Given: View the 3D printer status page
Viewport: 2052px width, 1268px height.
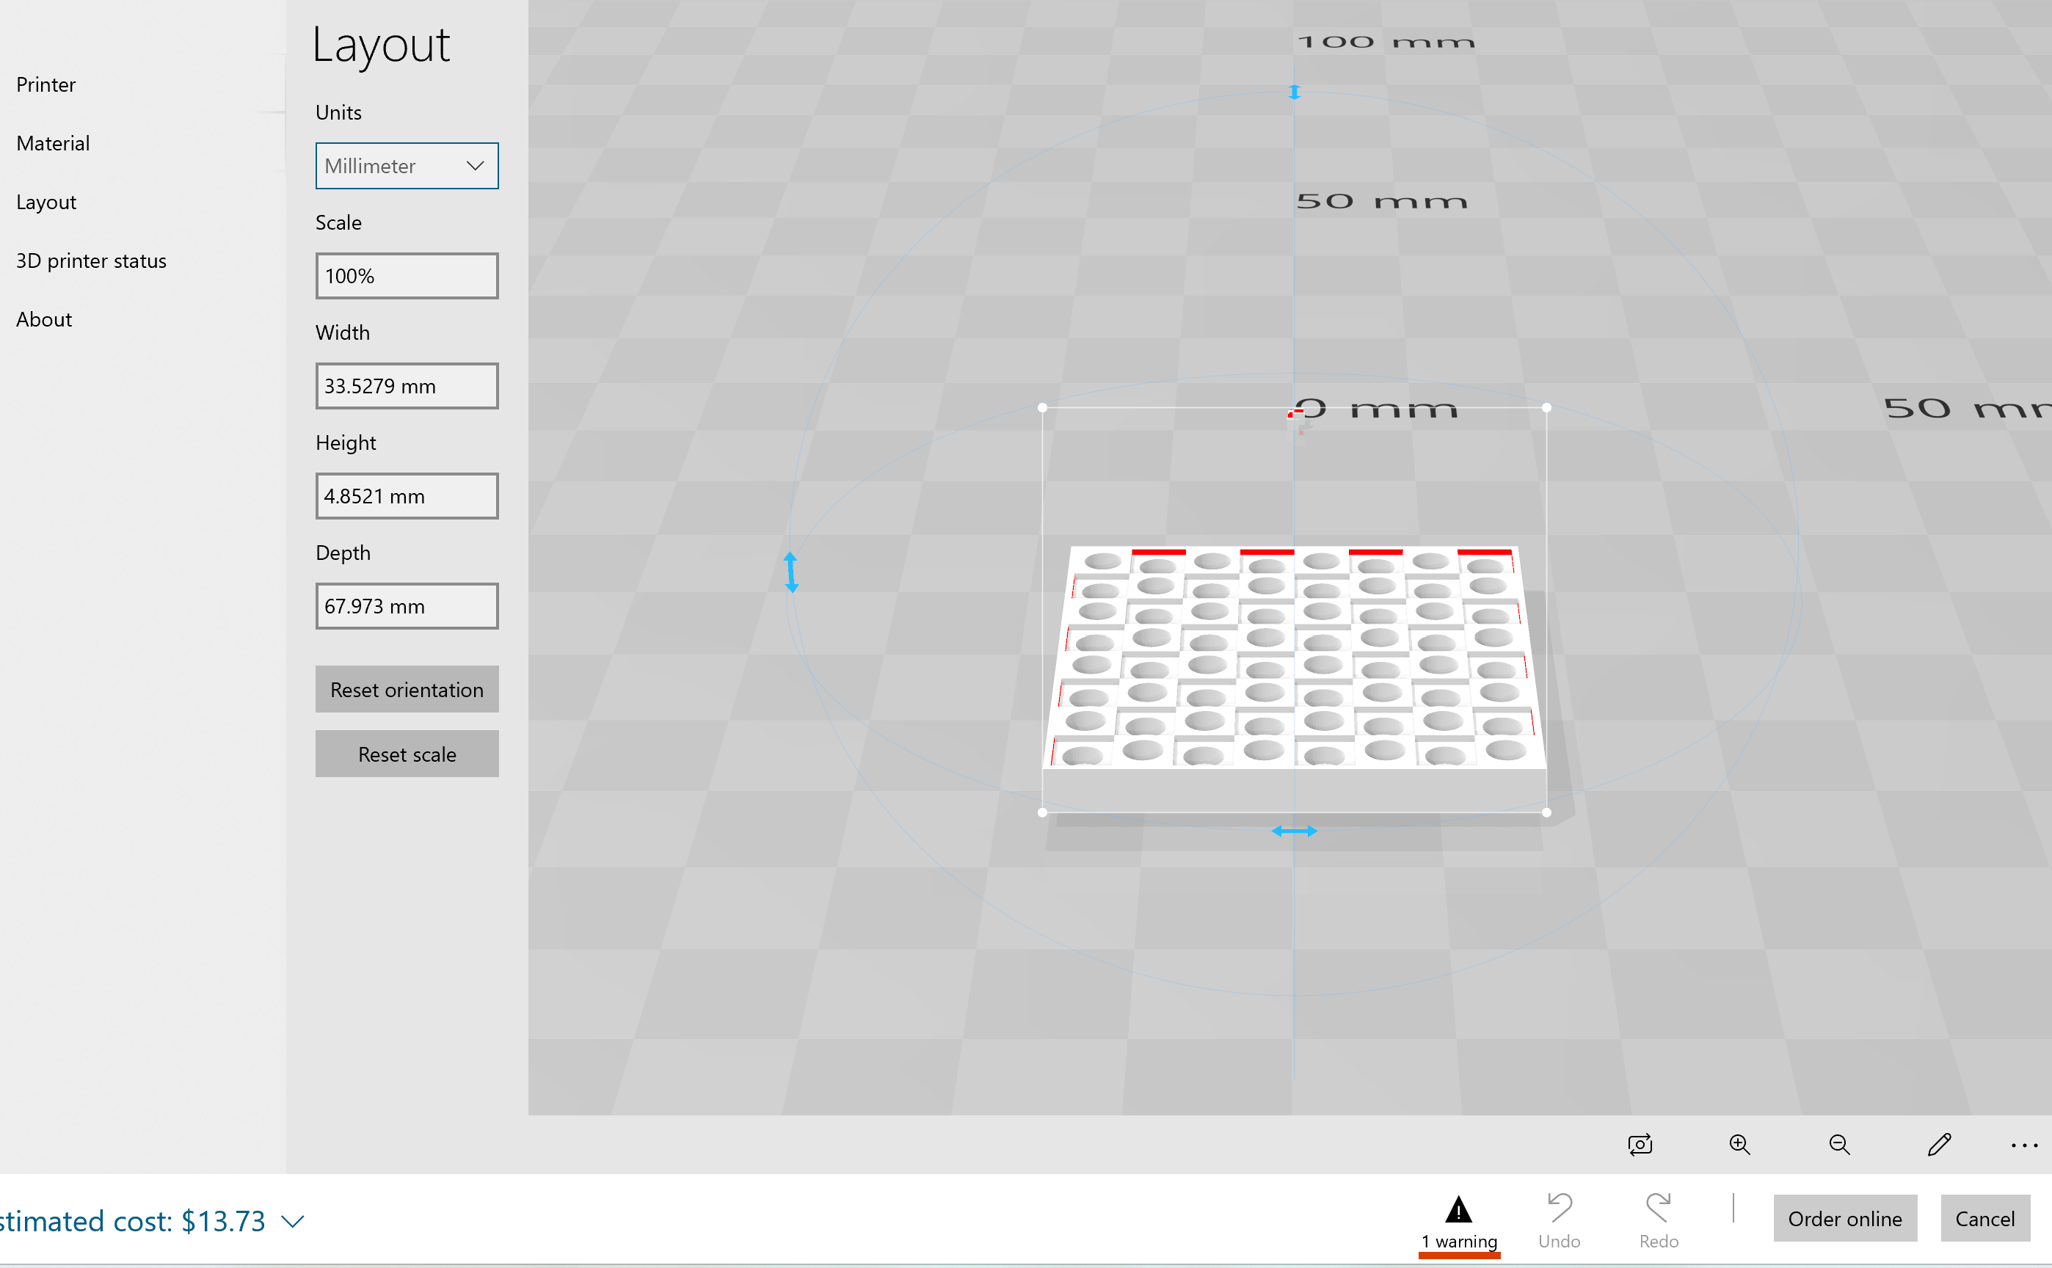Looking at the screenshot, I should pyautogui.click(x=90, y=260).
